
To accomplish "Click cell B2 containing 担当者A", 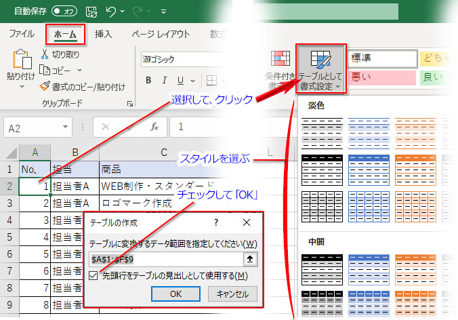I will pyautogui.click(x=75, y=186).
